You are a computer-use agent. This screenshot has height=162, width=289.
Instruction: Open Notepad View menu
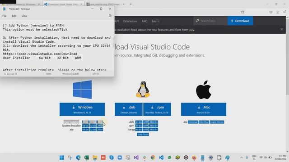pyautogui.click(x=24, y=16)
